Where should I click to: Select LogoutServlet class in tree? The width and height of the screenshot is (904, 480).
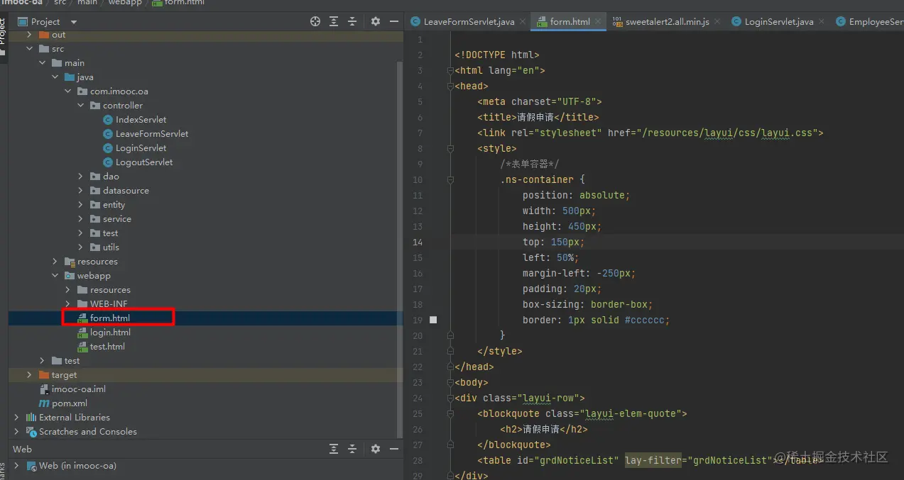137,162
